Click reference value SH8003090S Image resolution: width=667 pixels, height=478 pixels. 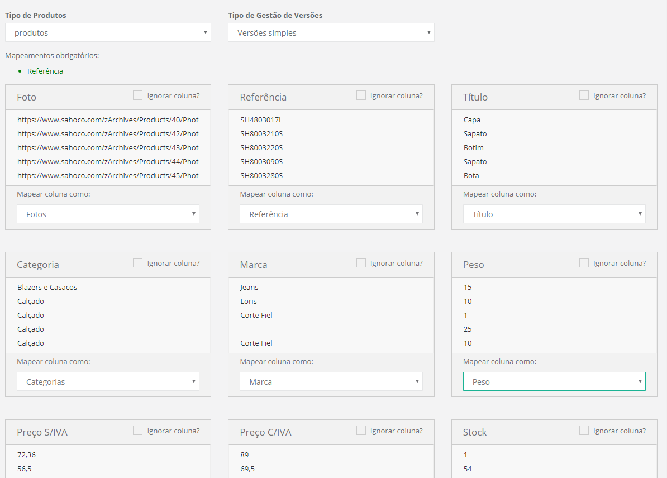pos(261,161)
